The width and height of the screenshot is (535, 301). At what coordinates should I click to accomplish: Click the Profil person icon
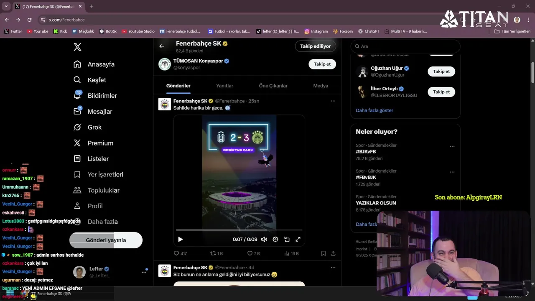(x=77, y=206)
